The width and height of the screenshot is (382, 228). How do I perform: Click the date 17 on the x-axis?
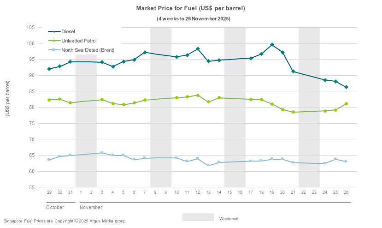coord(251,192)
